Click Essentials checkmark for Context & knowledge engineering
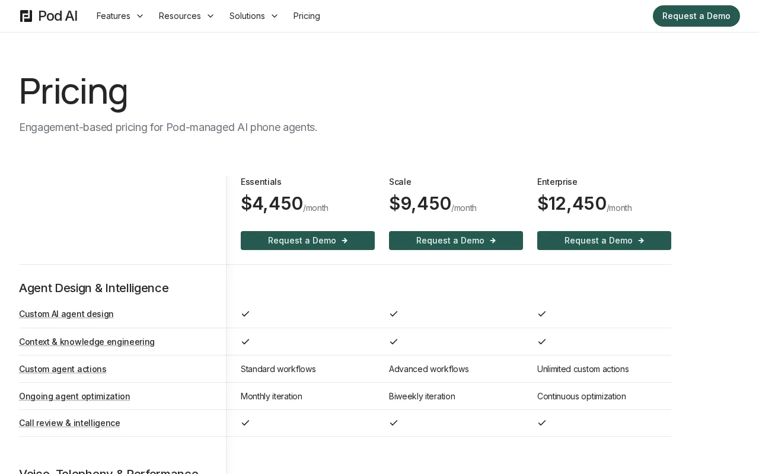759x474 pixels. click(245, 341)
